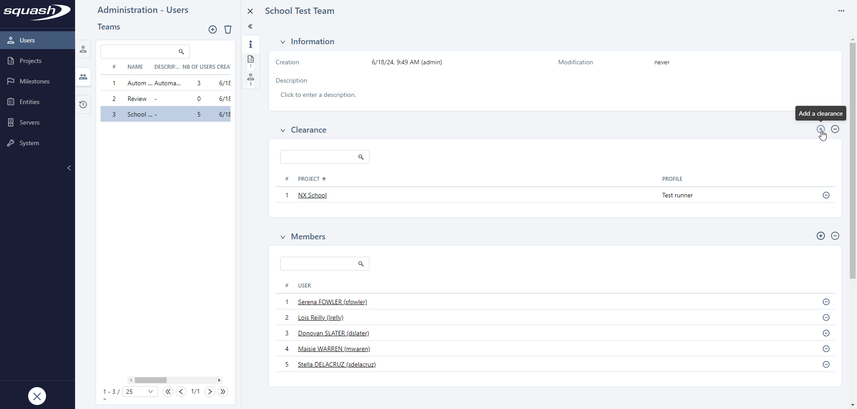The image size is (857, 409).
Task: Collapse the Clearance section
Action: point(283,130)
